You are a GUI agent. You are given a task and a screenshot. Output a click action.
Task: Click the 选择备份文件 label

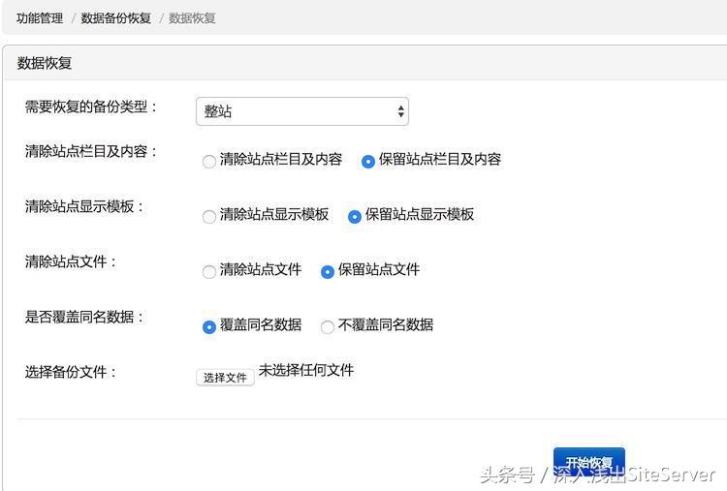pos(70,372)
